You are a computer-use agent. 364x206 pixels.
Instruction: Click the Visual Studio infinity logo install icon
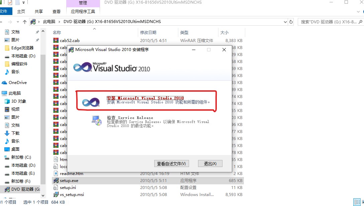point(91,101)
